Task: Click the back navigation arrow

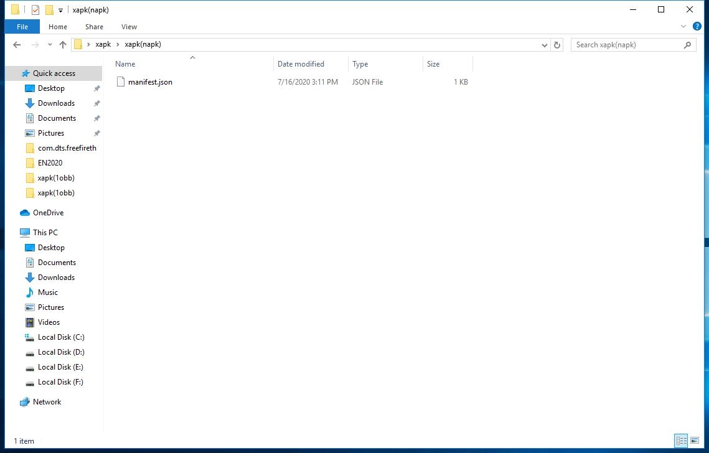Action: 17,44
